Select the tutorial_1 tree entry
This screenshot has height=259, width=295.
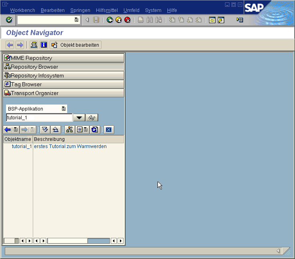[x=22, y=146]
